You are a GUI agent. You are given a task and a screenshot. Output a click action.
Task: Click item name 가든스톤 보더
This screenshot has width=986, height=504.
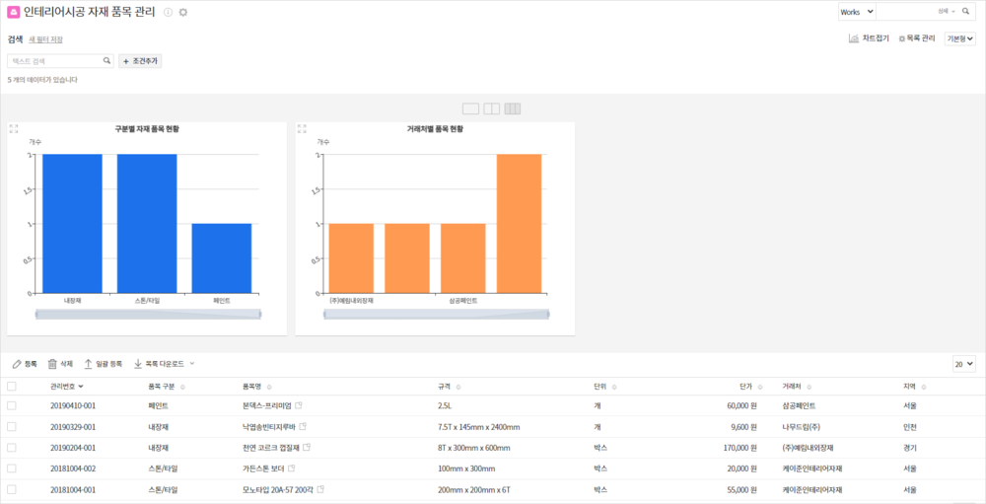coord(263,468)
